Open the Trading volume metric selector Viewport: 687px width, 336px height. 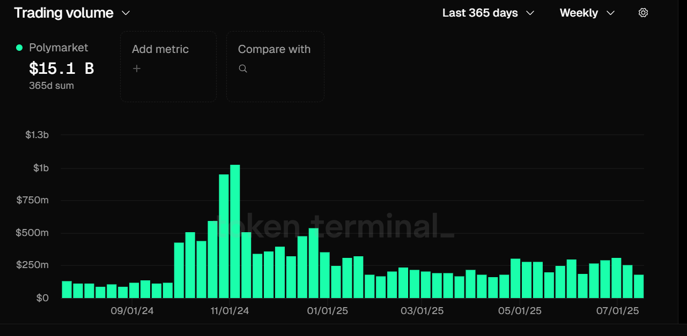[x=63, y=13]
